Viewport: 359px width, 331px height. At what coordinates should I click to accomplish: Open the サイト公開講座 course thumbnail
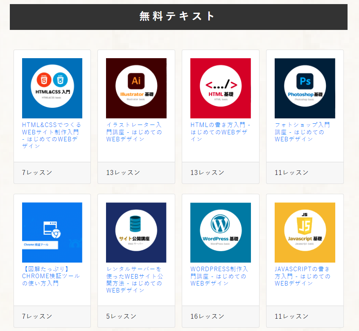[136, 232]
